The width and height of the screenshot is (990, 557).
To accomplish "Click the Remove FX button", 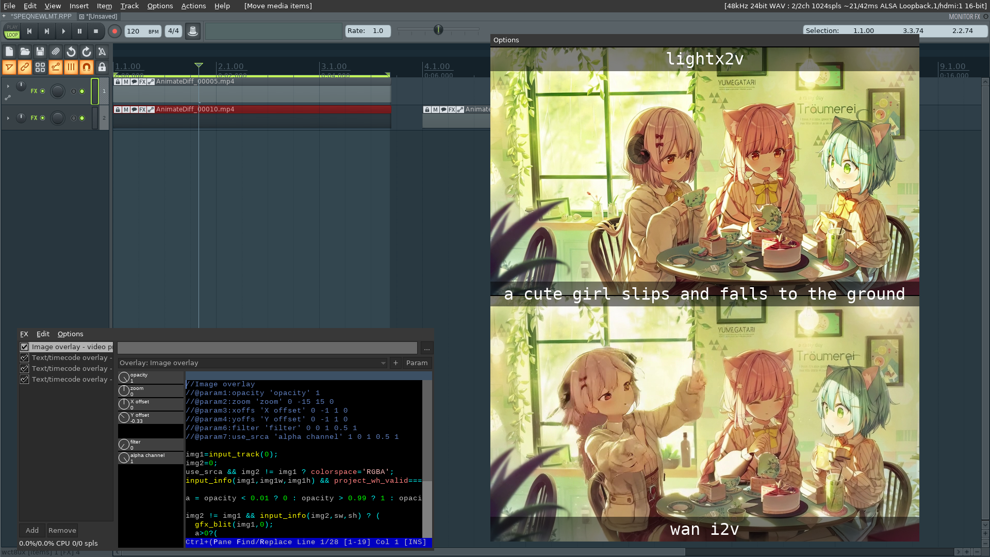I will point(62,530).
